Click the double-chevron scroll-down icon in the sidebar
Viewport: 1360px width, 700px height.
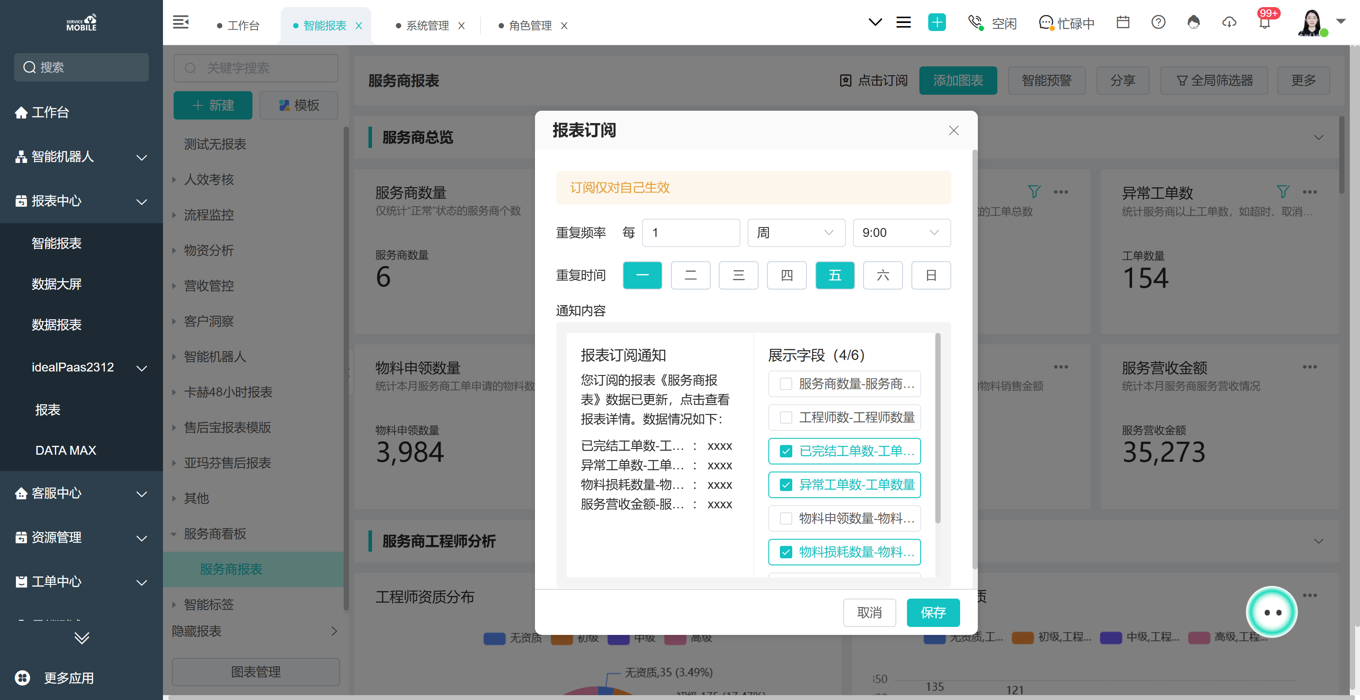(x=82, y=638)
